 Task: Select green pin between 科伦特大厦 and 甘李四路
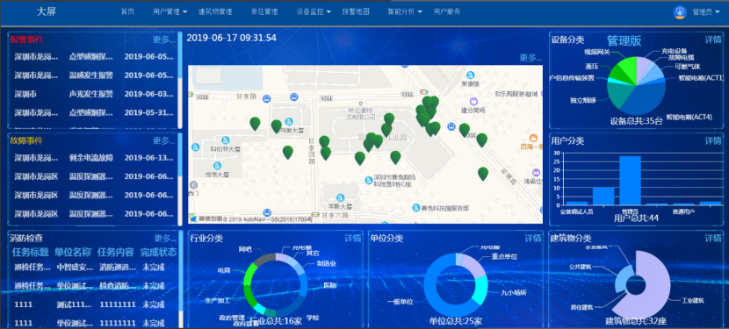coord(288,152)
